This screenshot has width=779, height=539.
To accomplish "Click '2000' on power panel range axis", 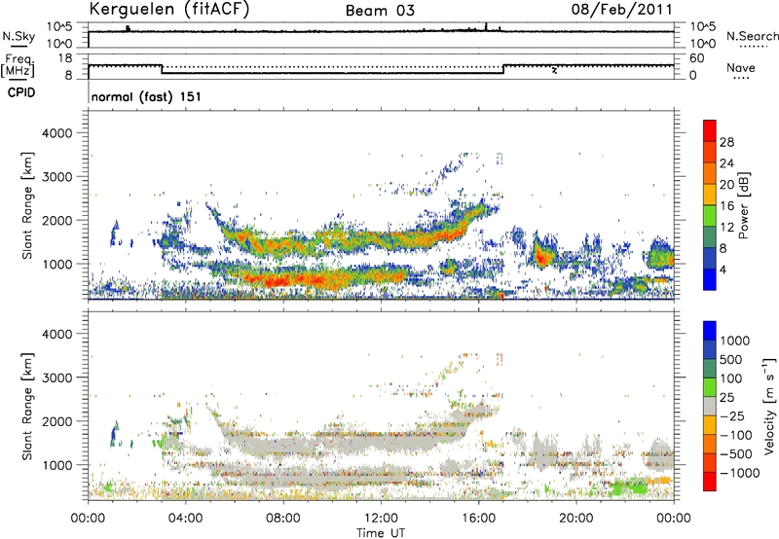I will point(57,220).
